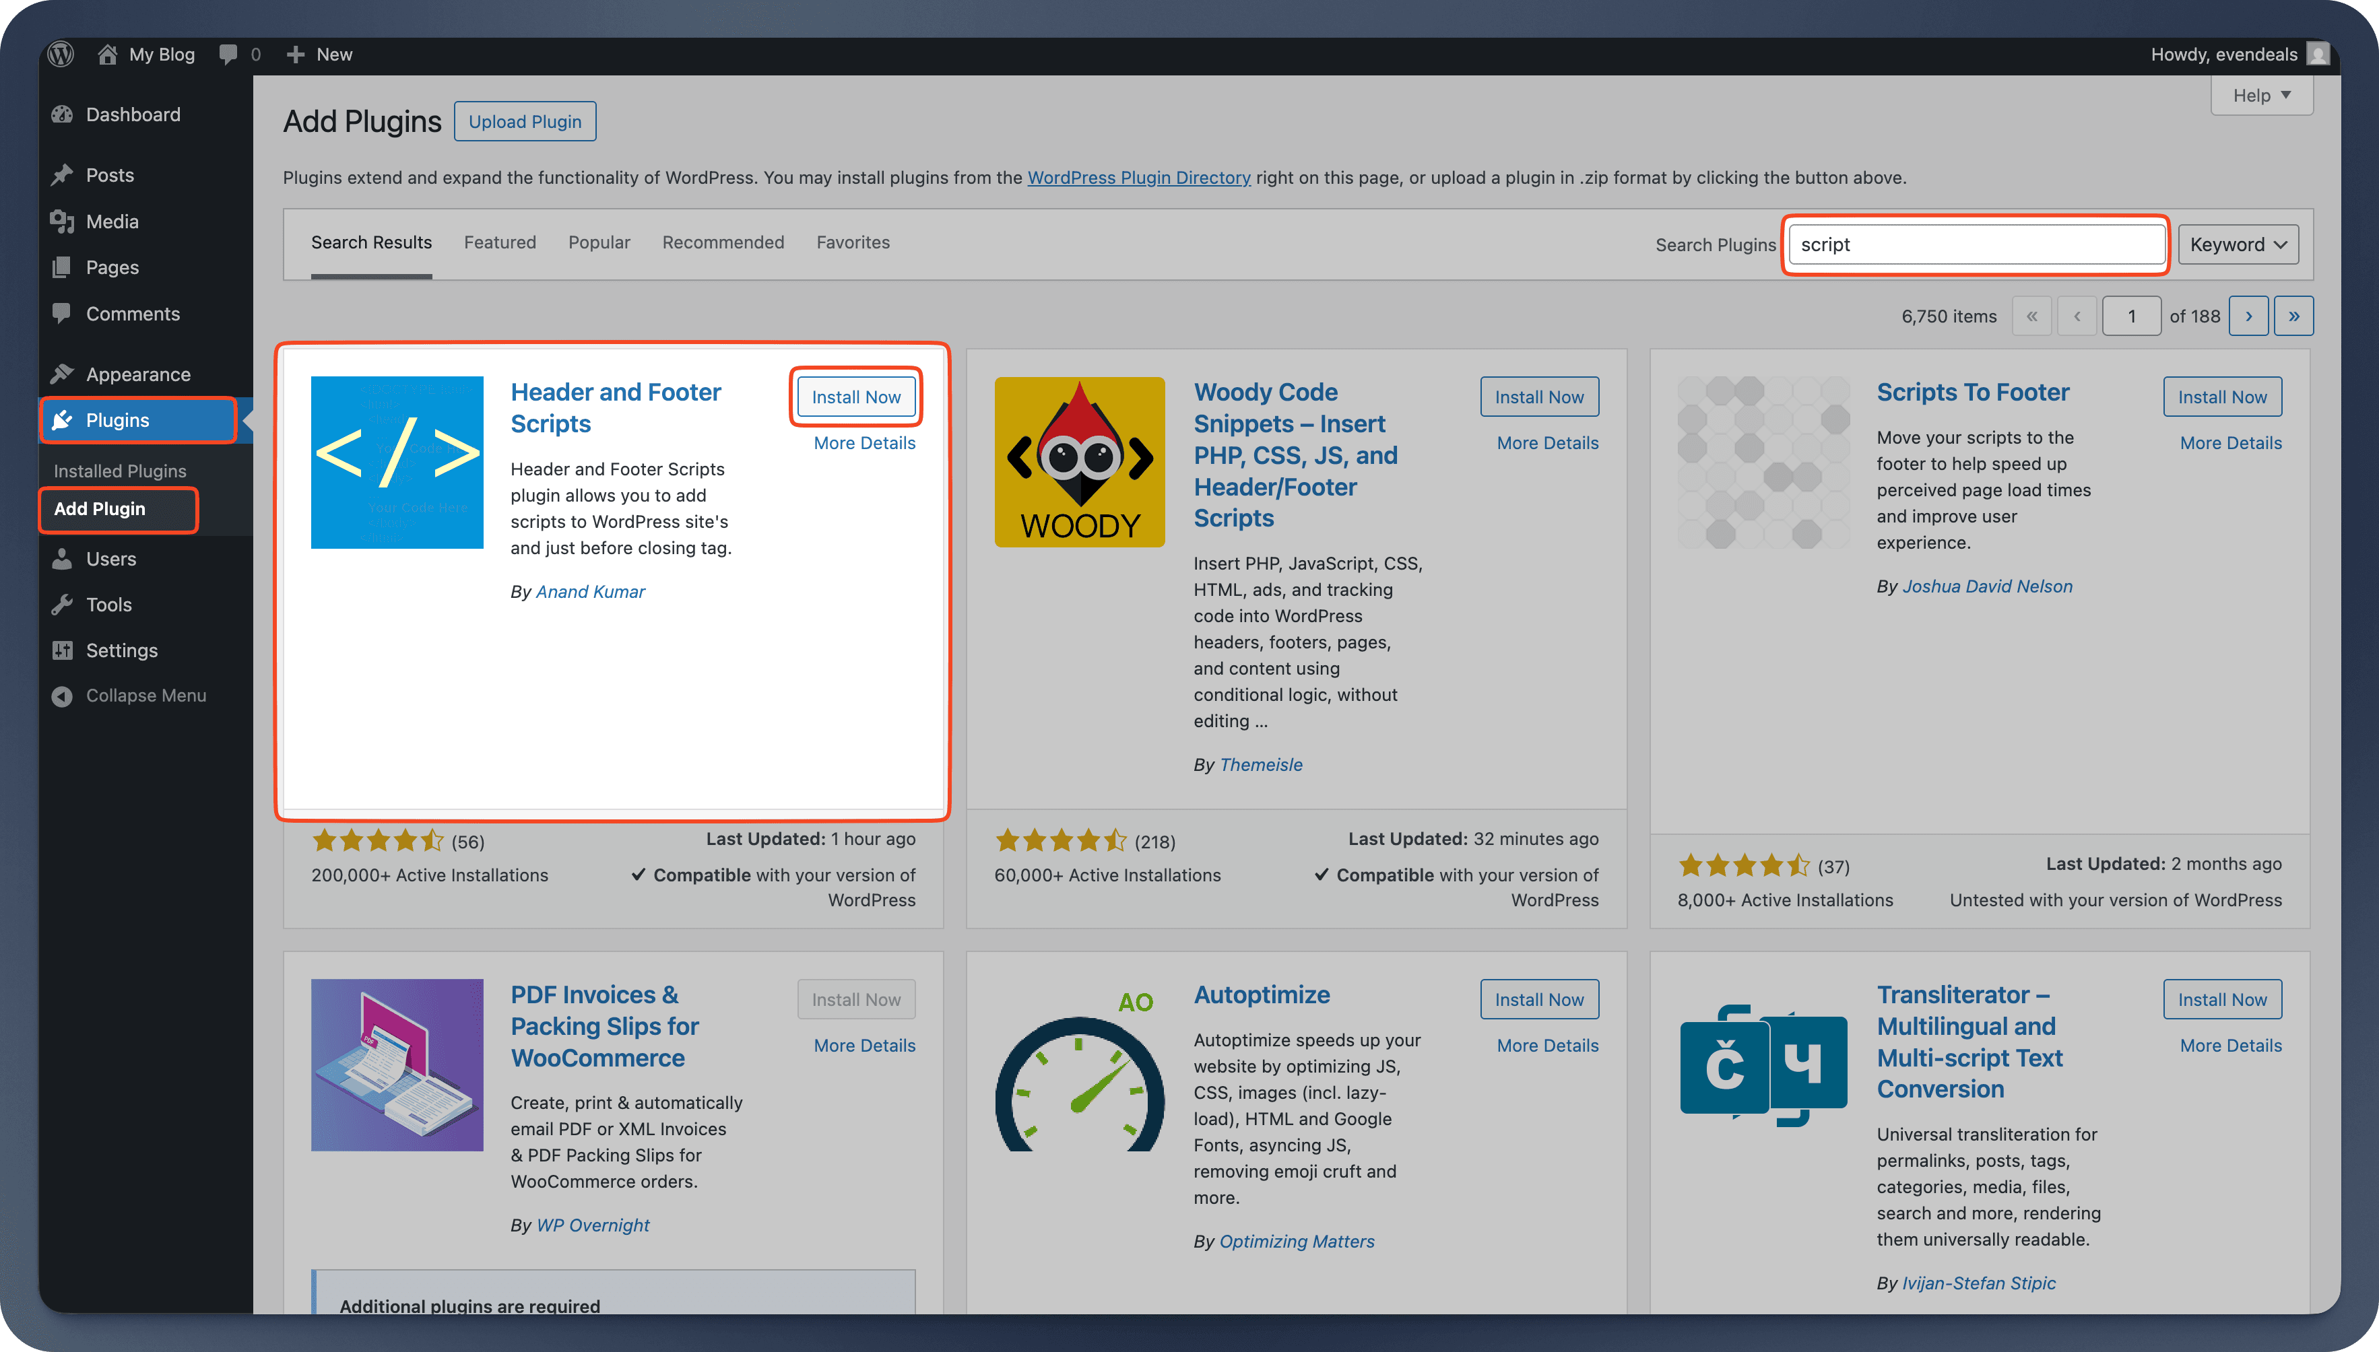Collapse the admin menu

click(61, 695)
